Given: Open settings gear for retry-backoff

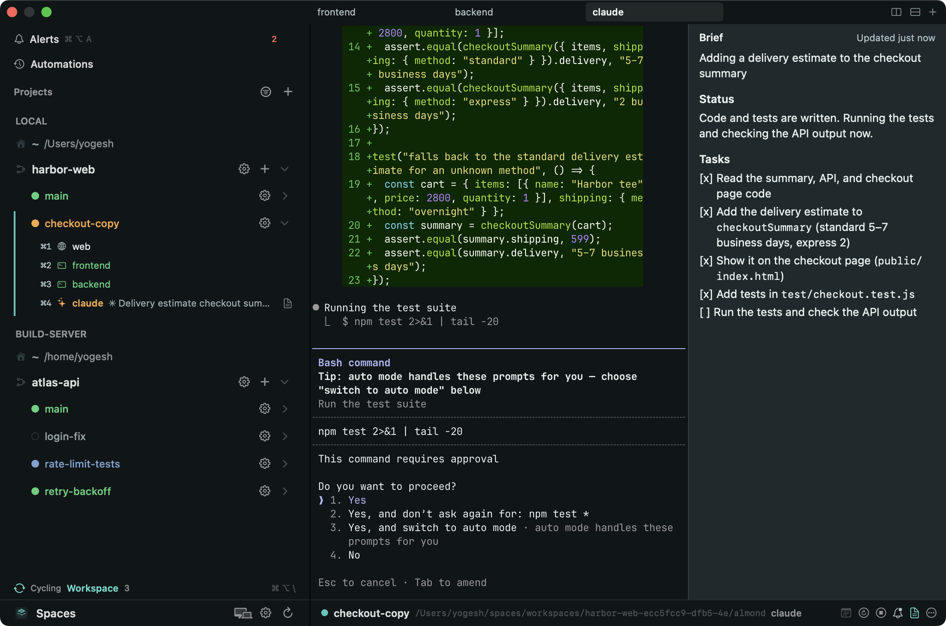Looking at the screenshot, I should 265,491.
